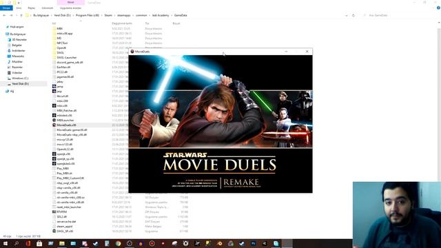
Task: Open Masaüstü in sidebar
Action: tap(18, 56)
